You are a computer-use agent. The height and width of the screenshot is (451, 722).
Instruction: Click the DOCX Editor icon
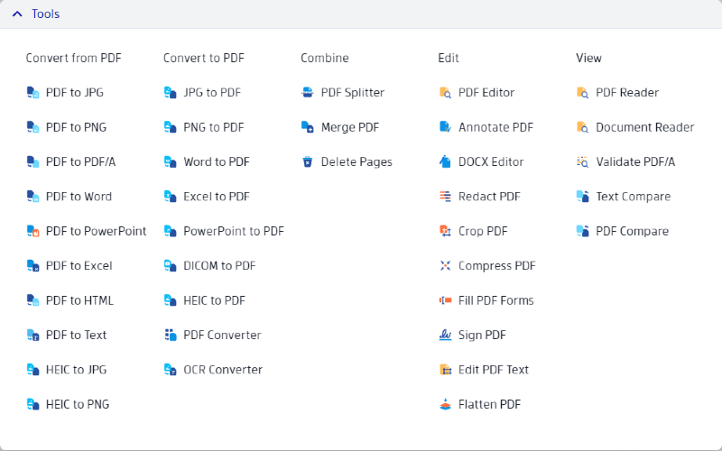(x=445, y=162)
